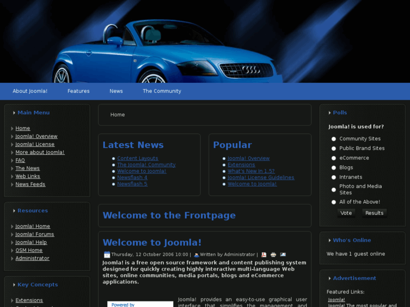Click the Resources module heading
The height and width of the screenshot is (307, 410).
33,211
